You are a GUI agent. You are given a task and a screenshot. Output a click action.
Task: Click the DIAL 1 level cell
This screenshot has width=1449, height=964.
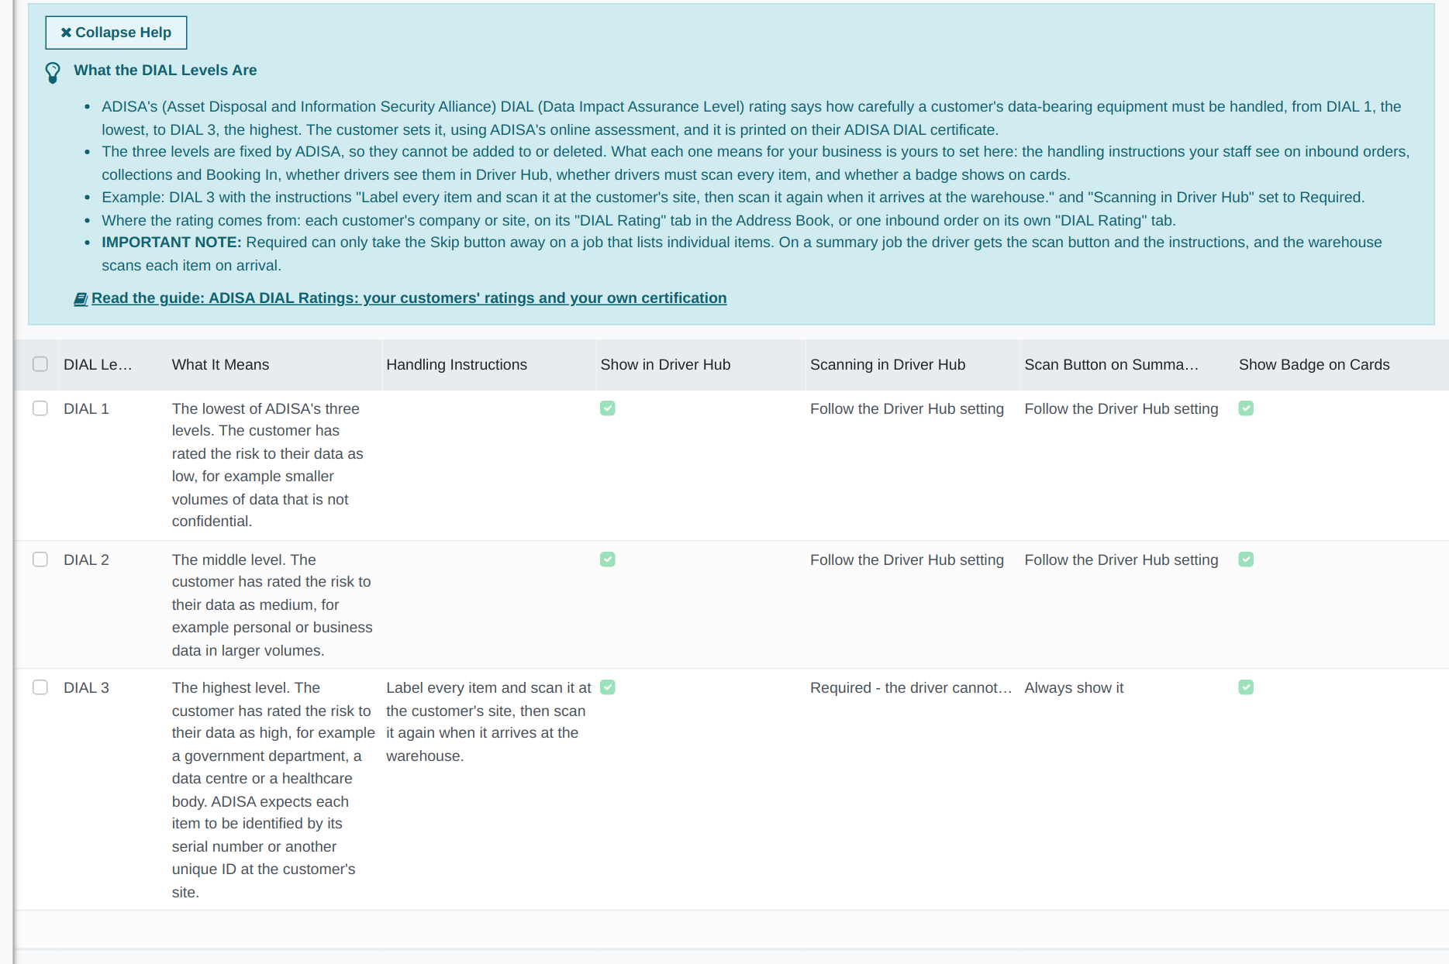tap(86, 409)
